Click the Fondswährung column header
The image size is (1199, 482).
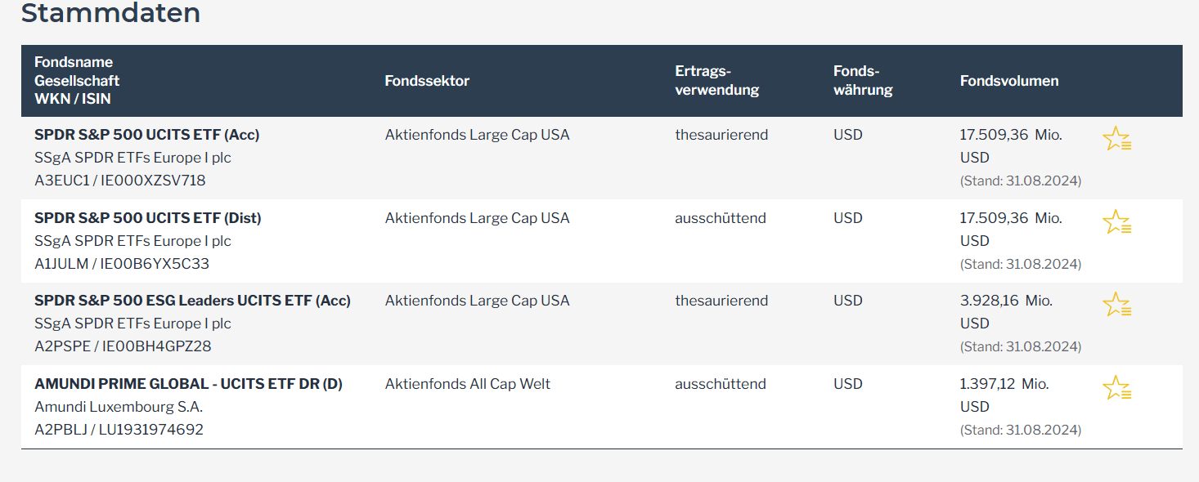click(863, 81)
